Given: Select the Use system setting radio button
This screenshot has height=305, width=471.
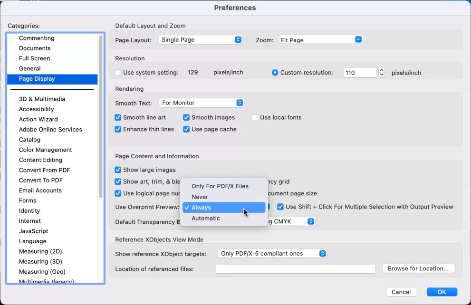Looking at the screenshot, I should (x=118, y=73).
